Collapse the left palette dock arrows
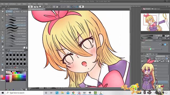This screenshot has height=95, width=170. (x=1, y=6)
